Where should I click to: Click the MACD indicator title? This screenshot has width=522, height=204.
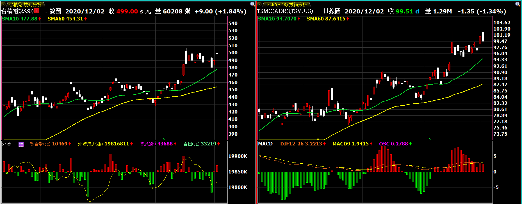(265, 144)
